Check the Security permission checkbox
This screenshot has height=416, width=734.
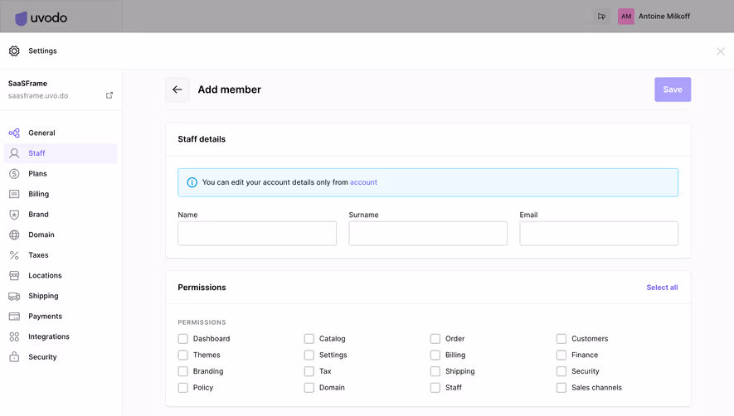[x=561, y=371]
